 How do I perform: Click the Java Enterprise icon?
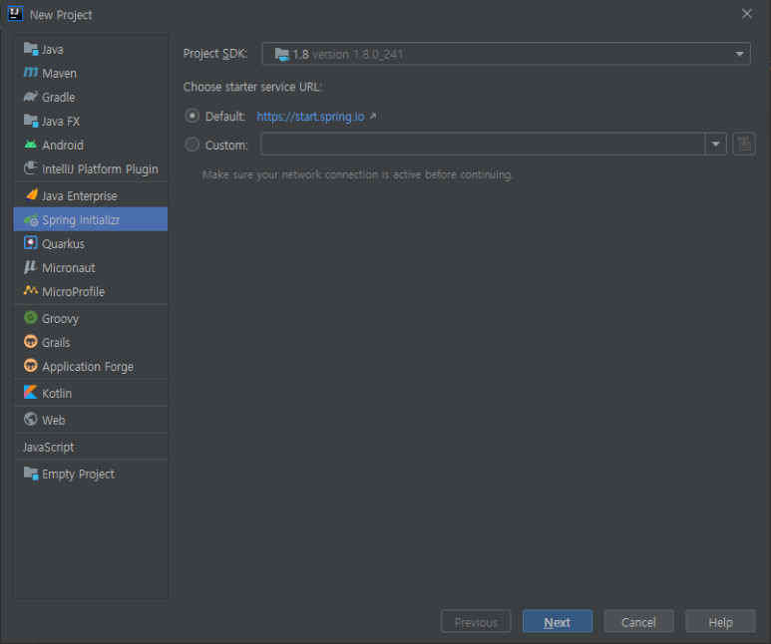click(31, 194)
